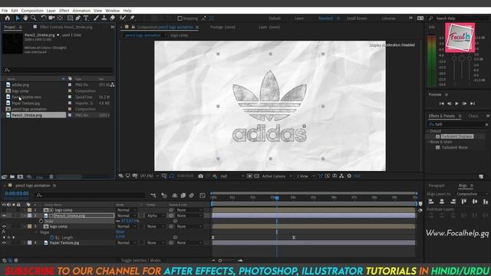
Task: Open the Graph Editor icon
Action: (203, 195)
